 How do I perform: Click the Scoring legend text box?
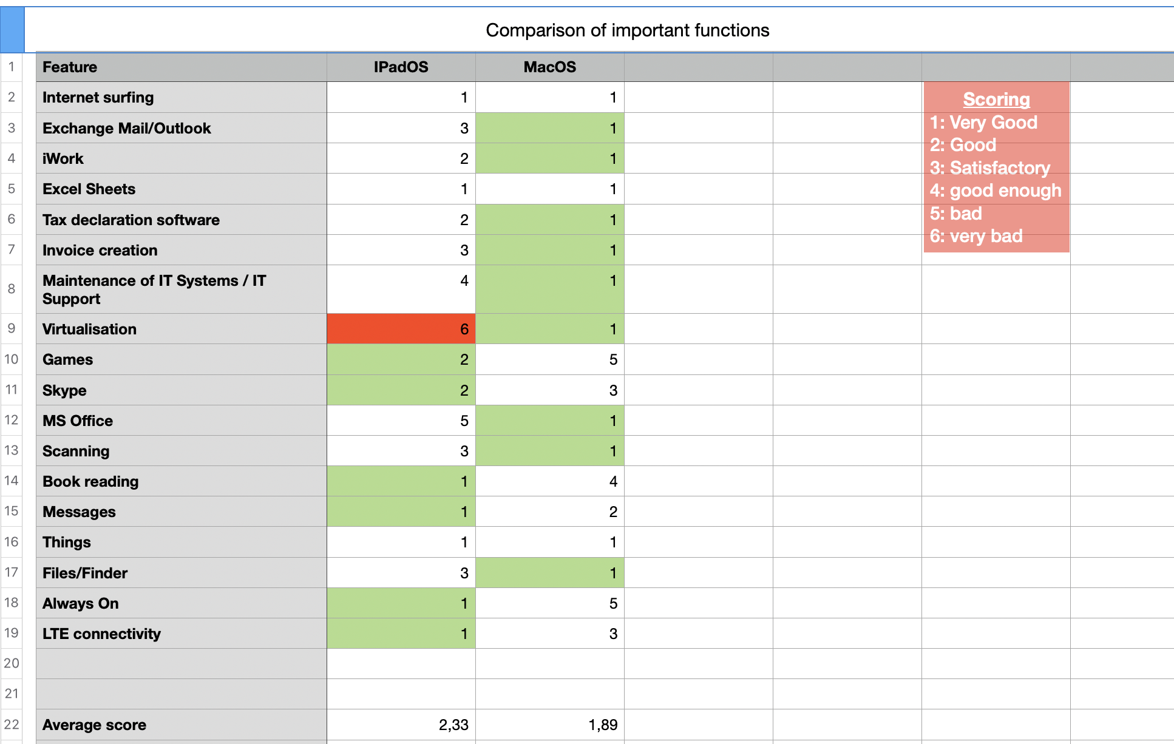coord(996,167)
